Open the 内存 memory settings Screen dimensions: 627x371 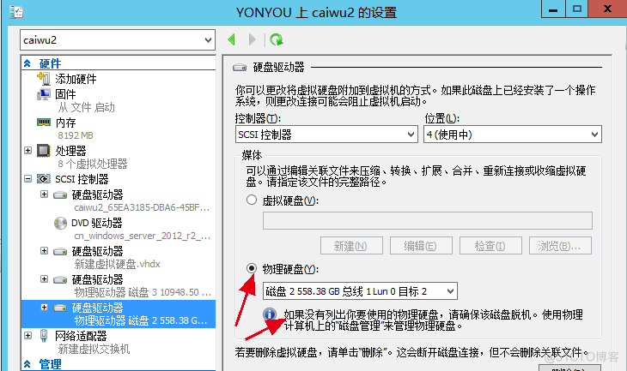coord(65,123)
